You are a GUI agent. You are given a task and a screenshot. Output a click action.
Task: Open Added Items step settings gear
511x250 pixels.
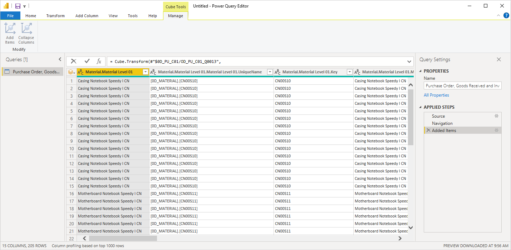coord(496,131)
